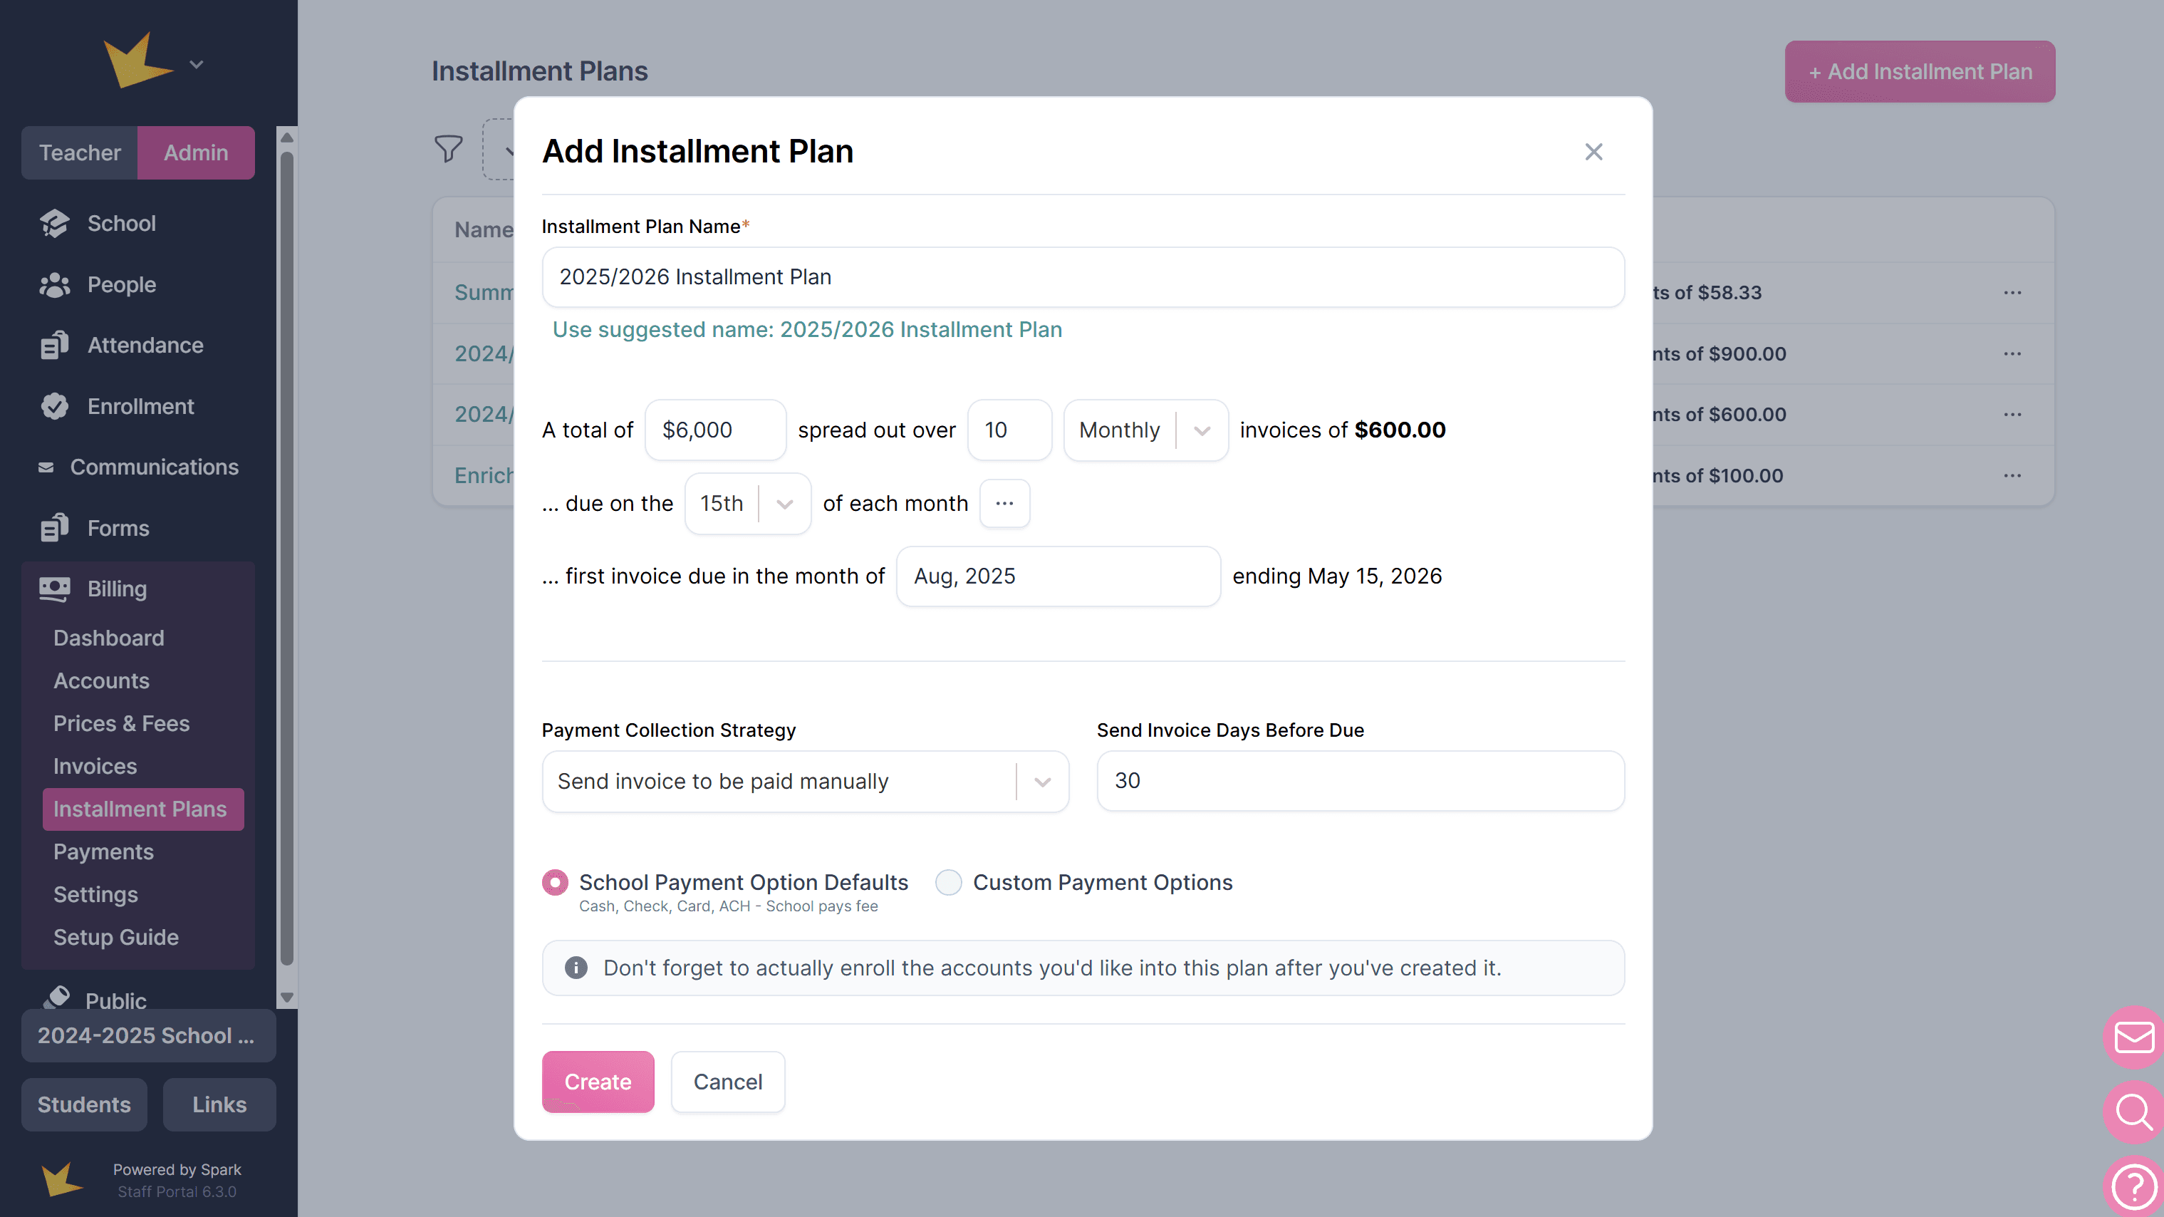Expand the Monthly frequency dropdown
This screenshot has height=1217, width=2164.
(1145, 430)
